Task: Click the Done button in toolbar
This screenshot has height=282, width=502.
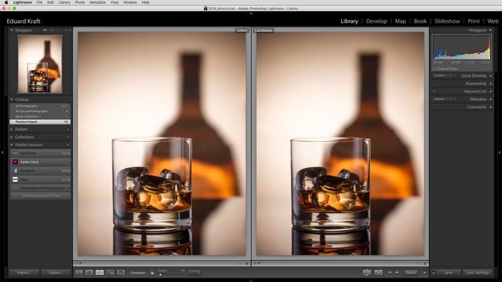Action: click(411, 273)
